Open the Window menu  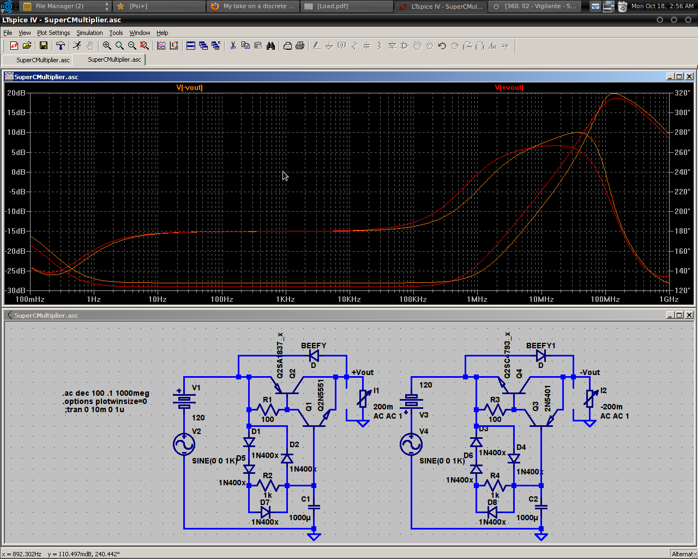coord(140,33)
